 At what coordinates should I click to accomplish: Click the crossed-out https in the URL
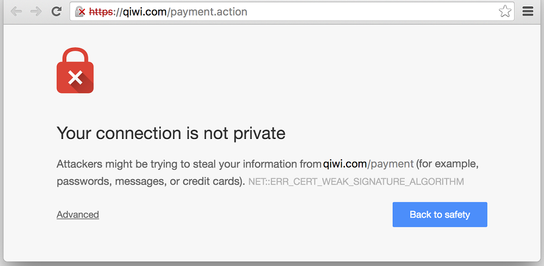coord(101,11)
